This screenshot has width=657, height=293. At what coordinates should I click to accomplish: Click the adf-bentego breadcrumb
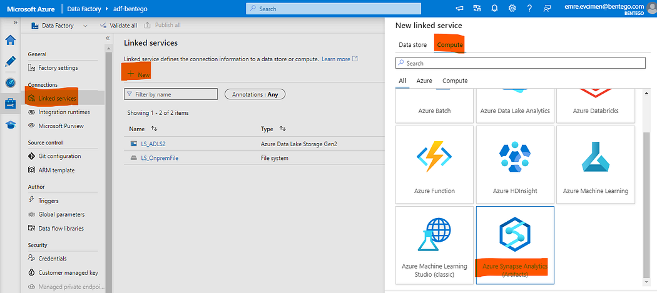click(130, 8)
